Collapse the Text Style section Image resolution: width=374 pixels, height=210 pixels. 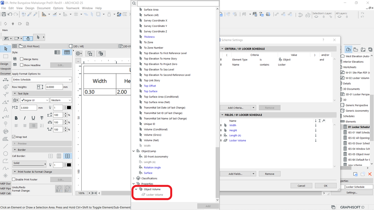[x=15, y=93]
